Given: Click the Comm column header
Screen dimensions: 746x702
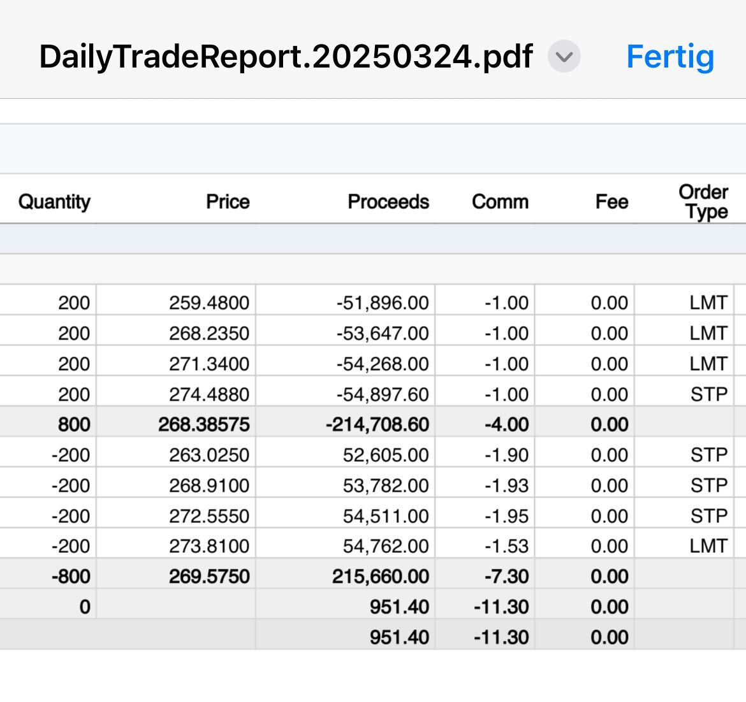Looking at the screenshot, I should pos(500,202).
